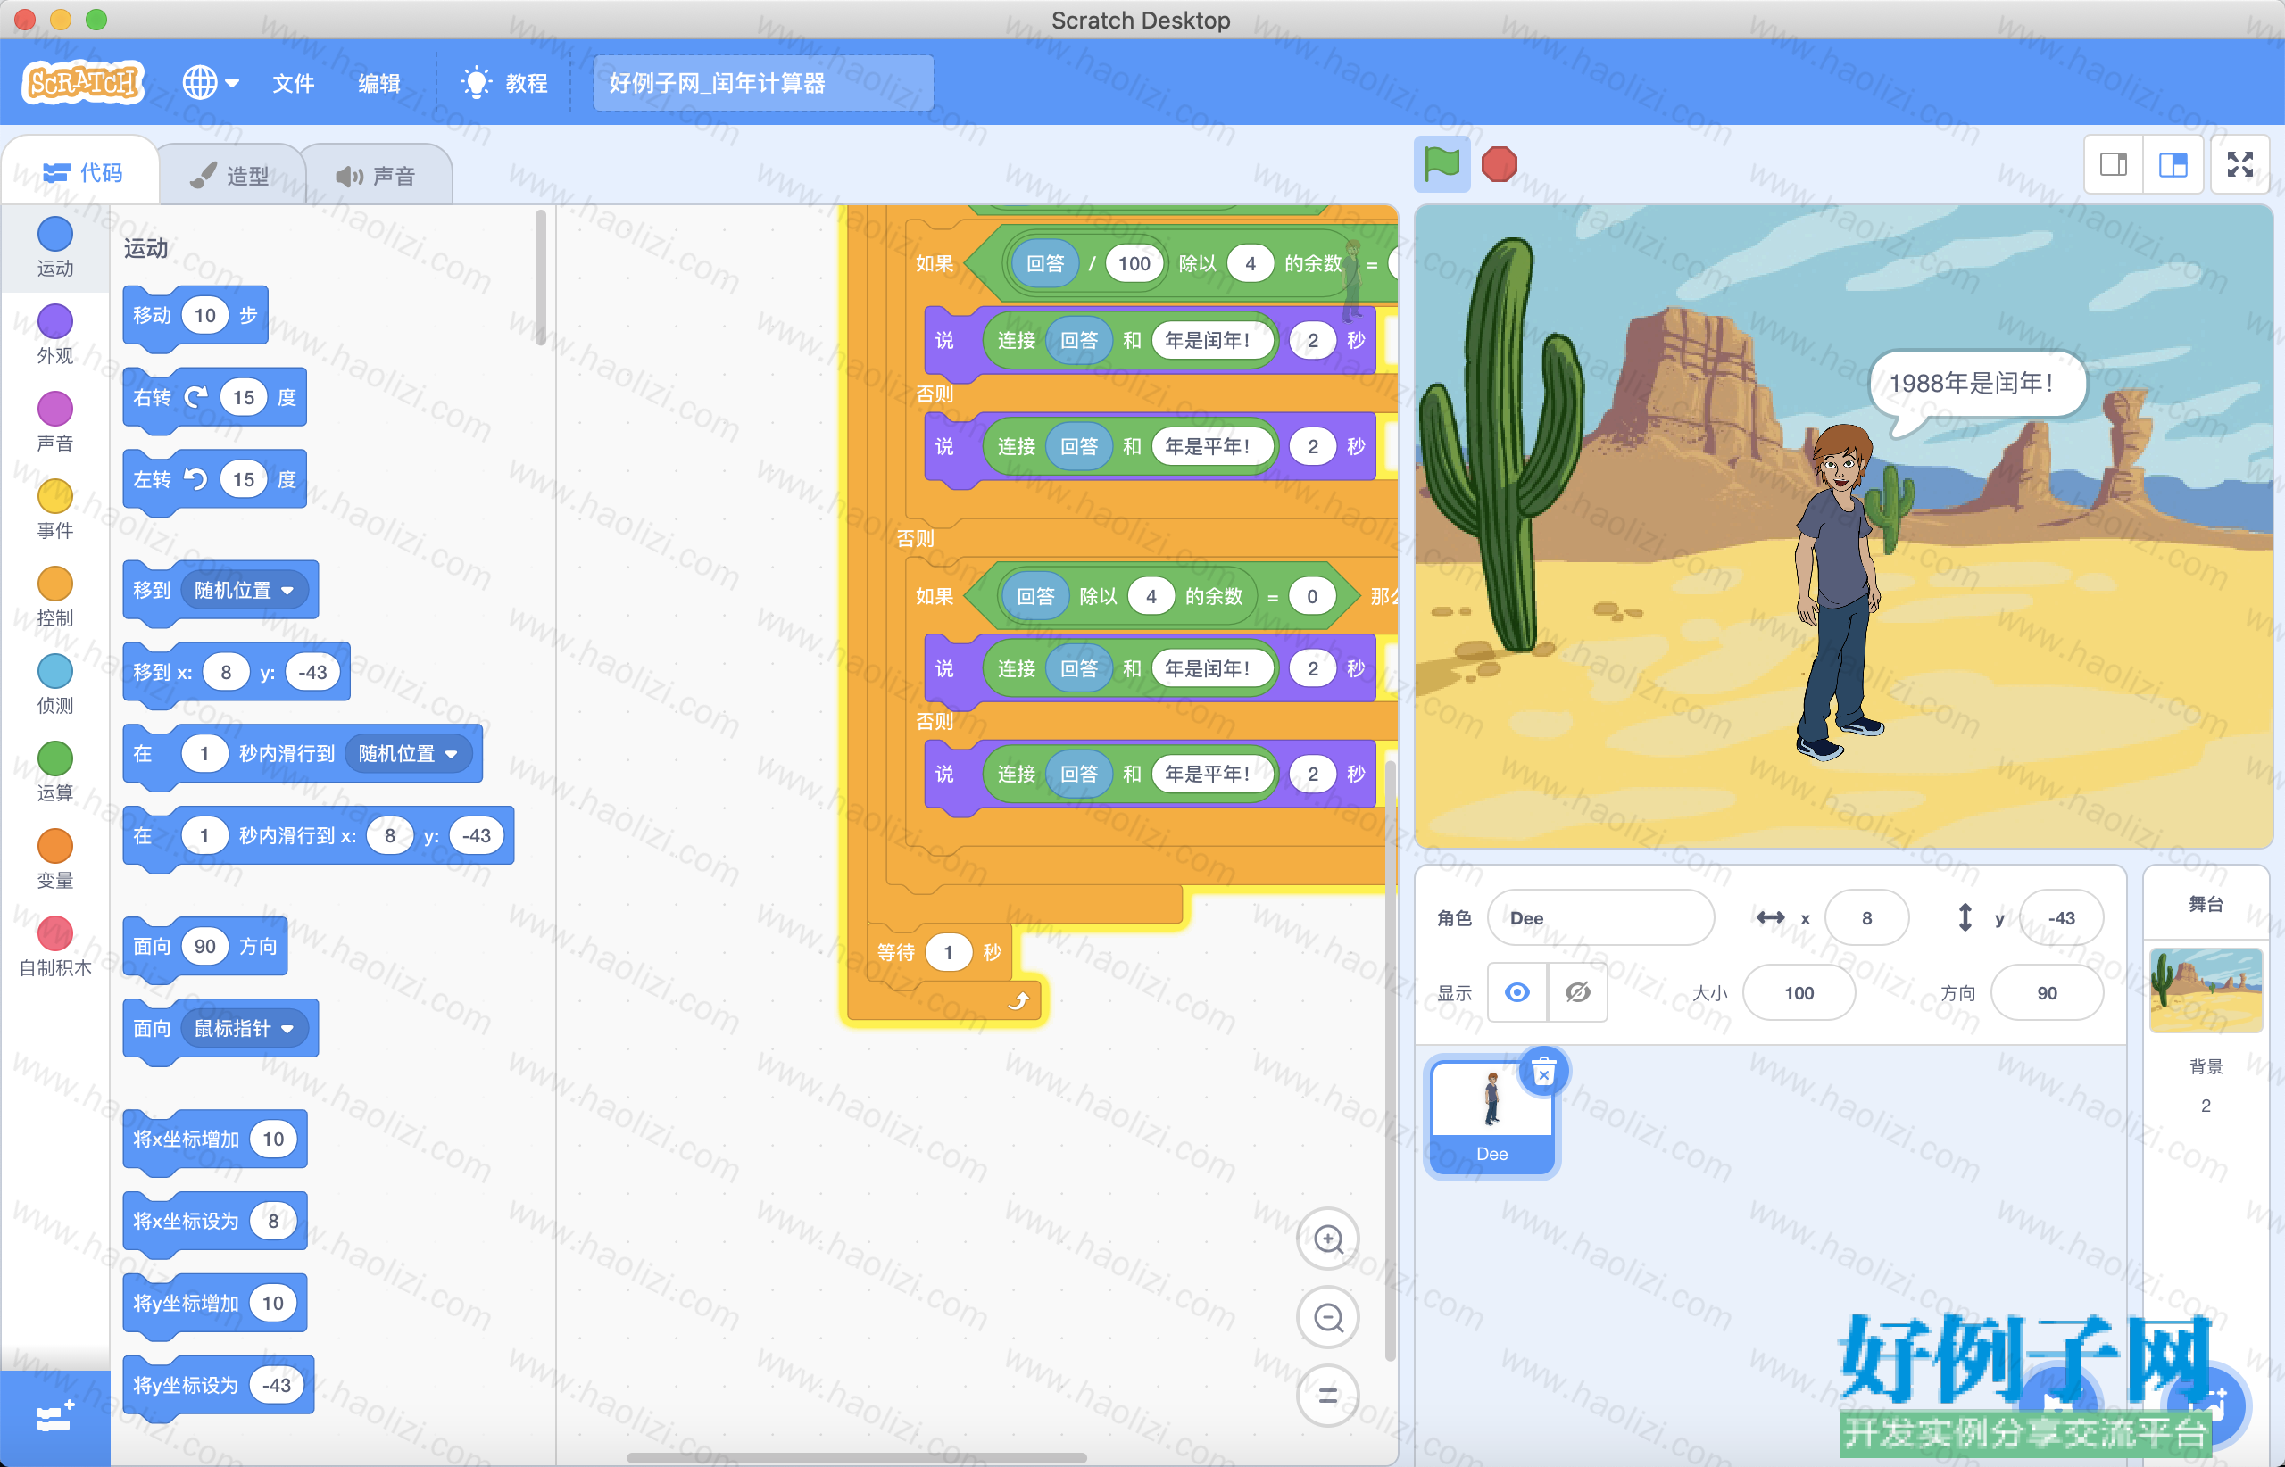Select the stage backdrop thumbnail

click(x=2205, y=990)
